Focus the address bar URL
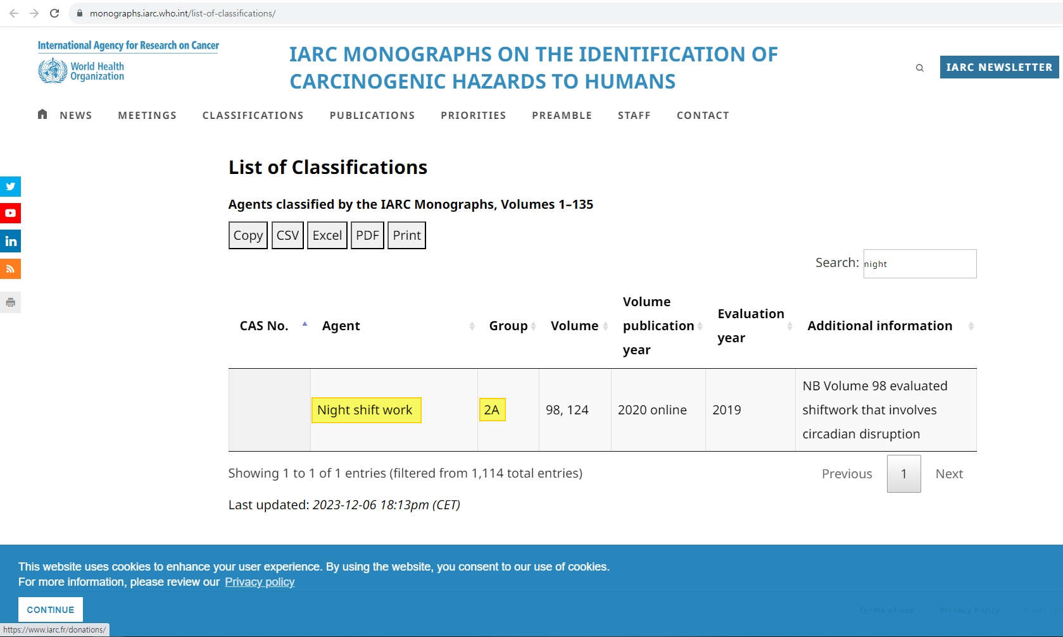 click(182, 13)
